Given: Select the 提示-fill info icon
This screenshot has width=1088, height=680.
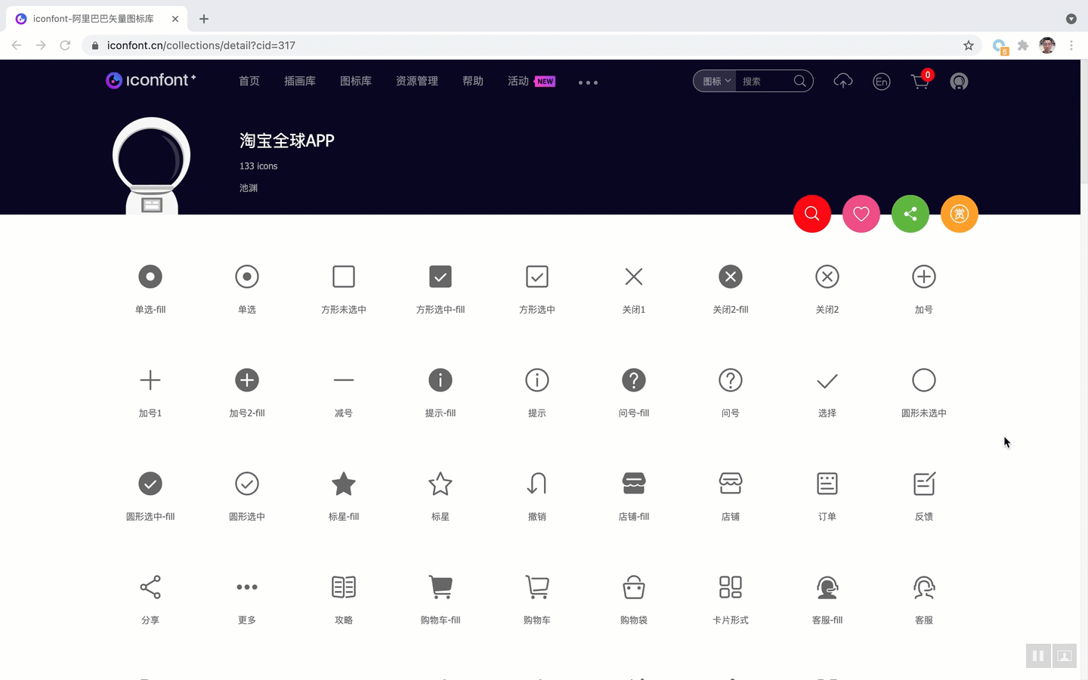Looking at the screenshot, I should 440,380.
